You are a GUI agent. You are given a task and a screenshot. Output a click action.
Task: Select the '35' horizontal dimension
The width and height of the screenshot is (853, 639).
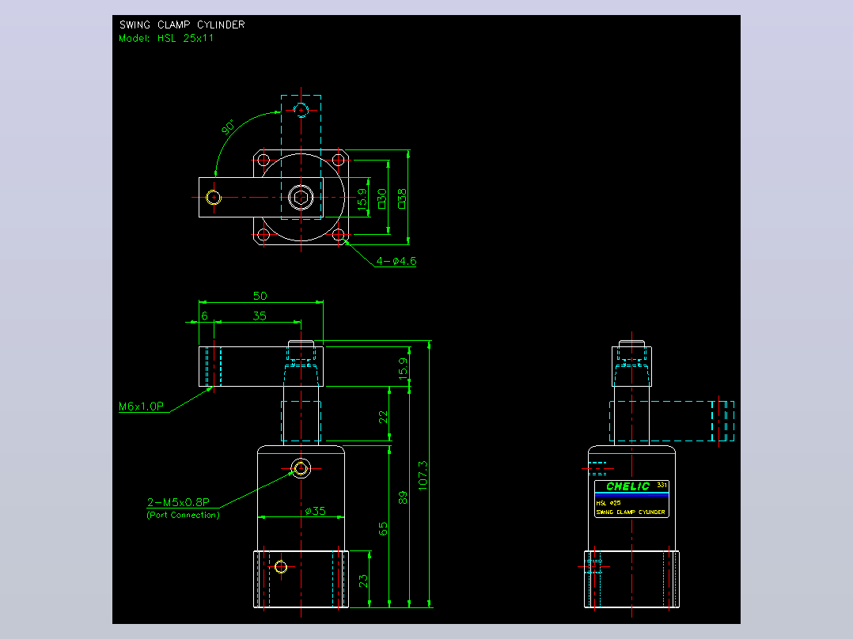[x=260, y=316]
